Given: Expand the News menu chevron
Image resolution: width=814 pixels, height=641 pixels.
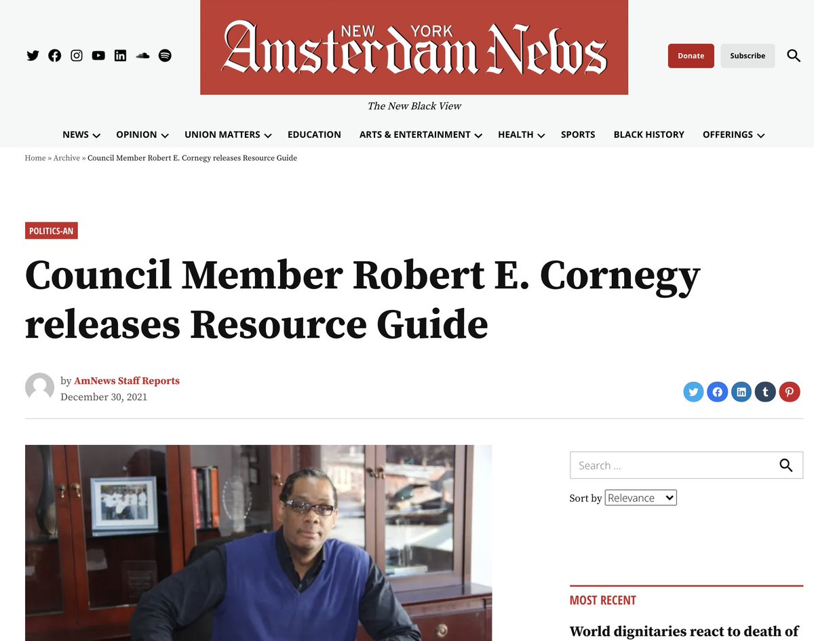Looking at the screenshot, I should (x=96, y=136).
